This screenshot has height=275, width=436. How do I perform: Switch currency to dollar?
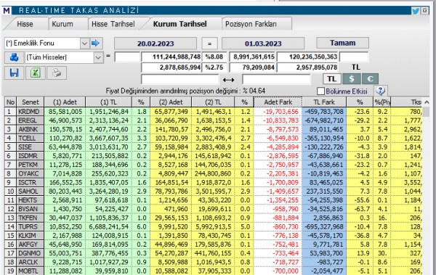352,79
